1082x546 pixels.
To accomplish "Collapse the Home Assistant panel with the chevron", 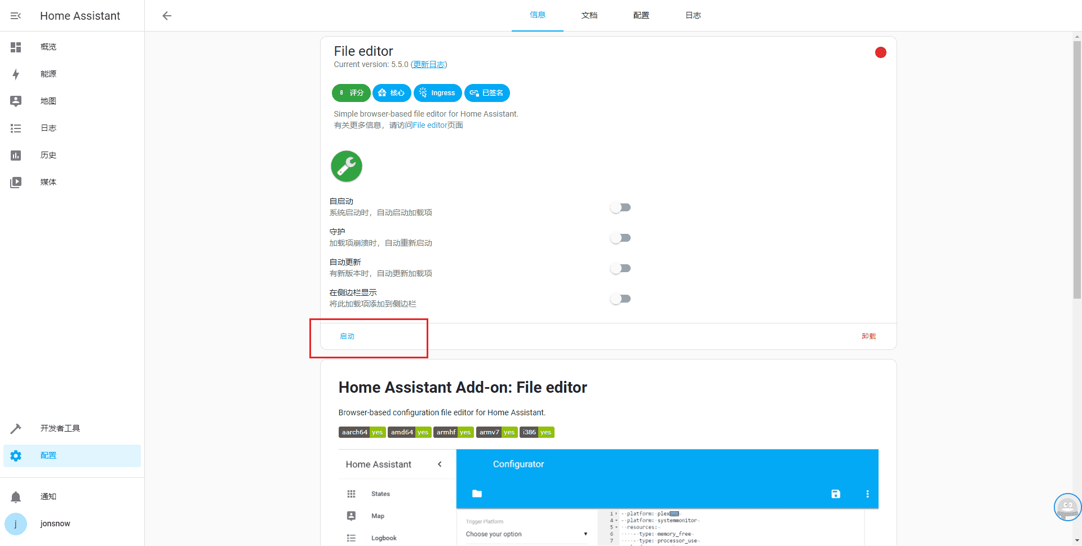I will [x=440, y=464].
